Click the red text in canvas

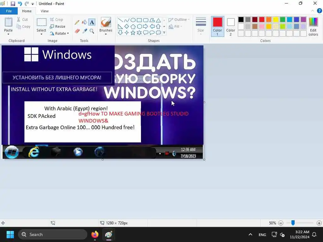[133, 117]
